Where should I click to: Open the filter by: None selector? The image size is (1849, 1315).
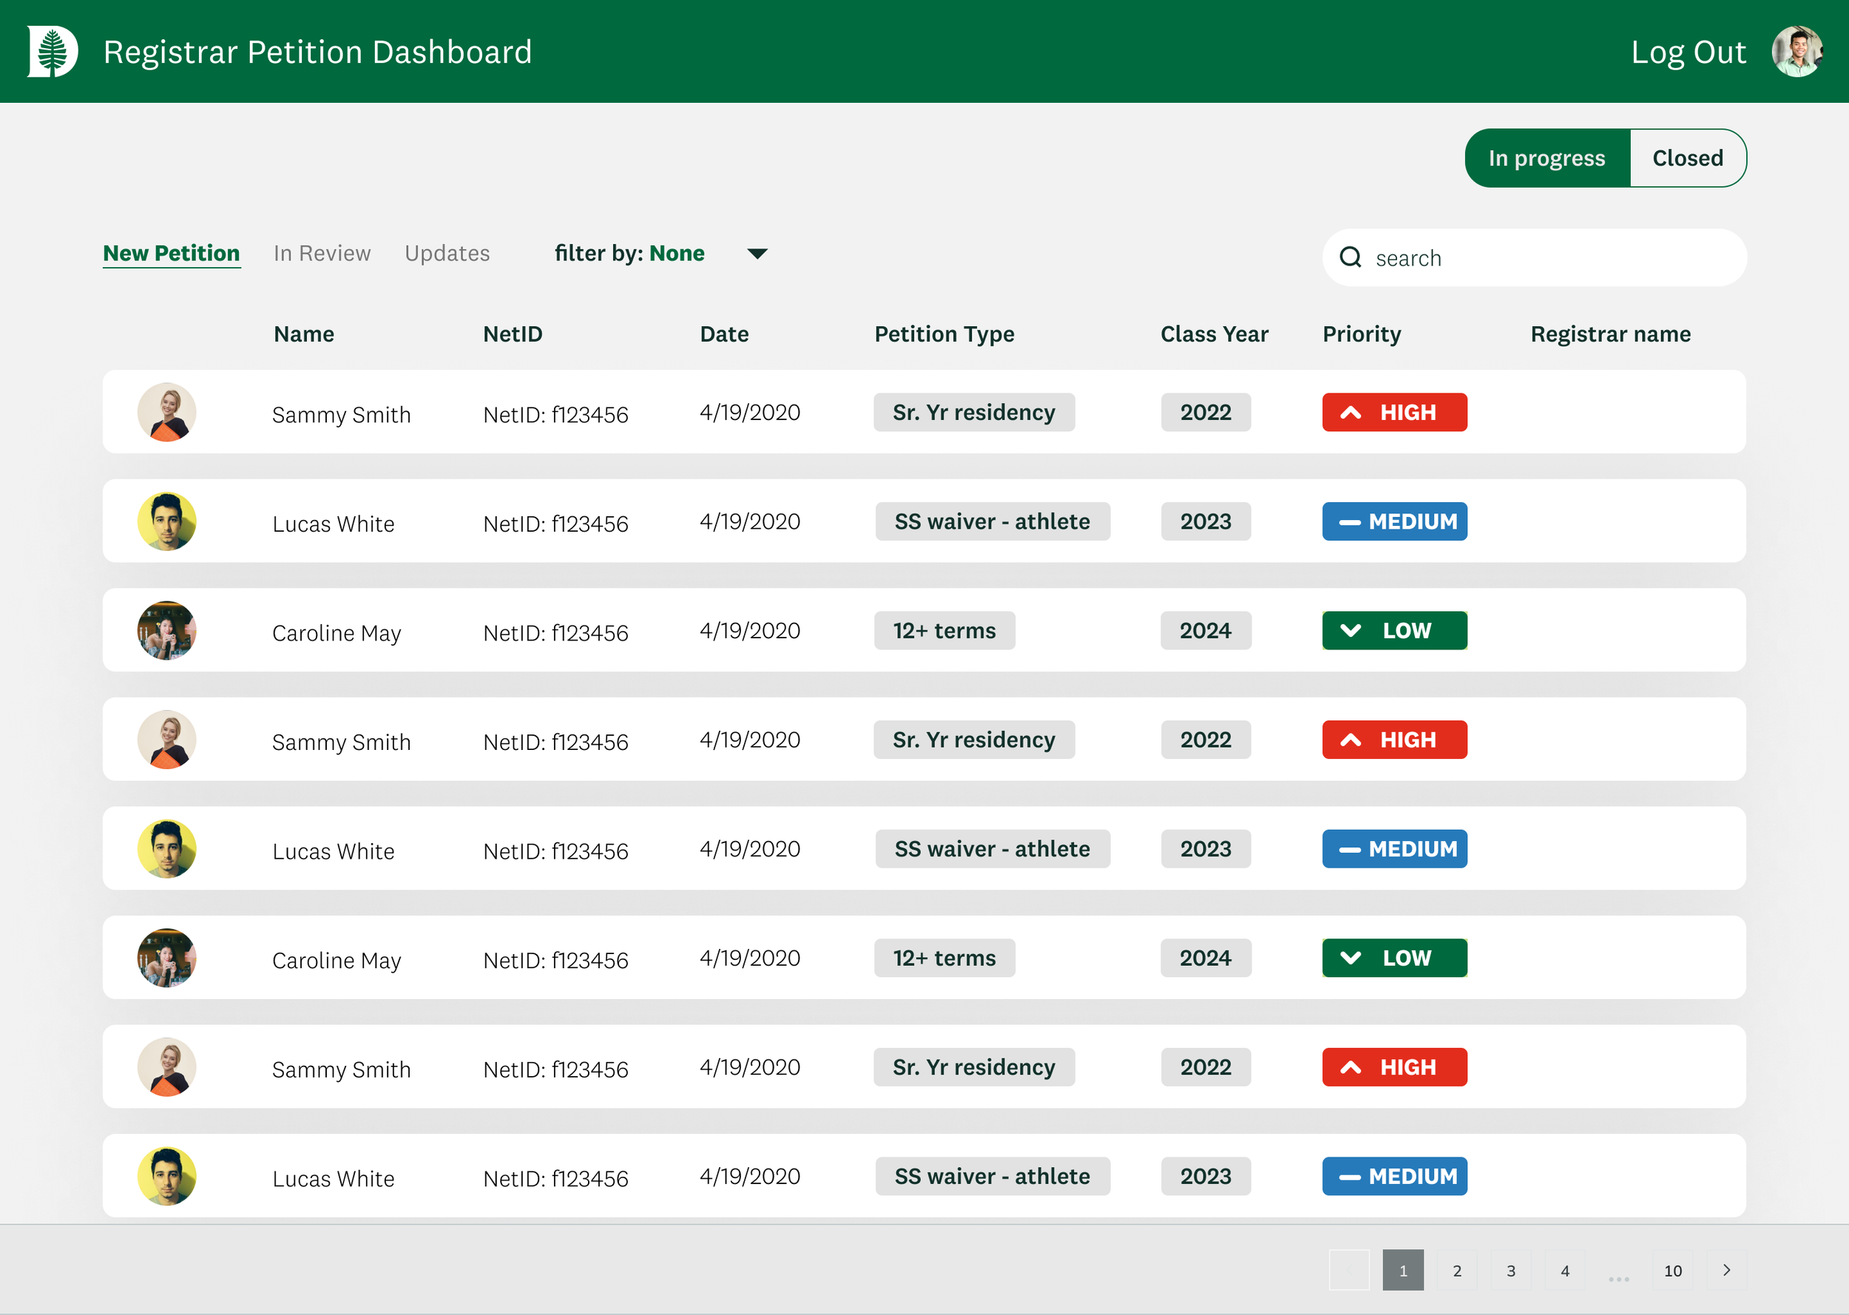pyautogui.click(x=629, y=254)
